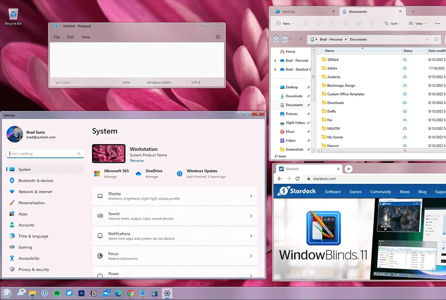Open 1Password from taskbar
Viewport: 446px width, 300px height.
(45, 293)
